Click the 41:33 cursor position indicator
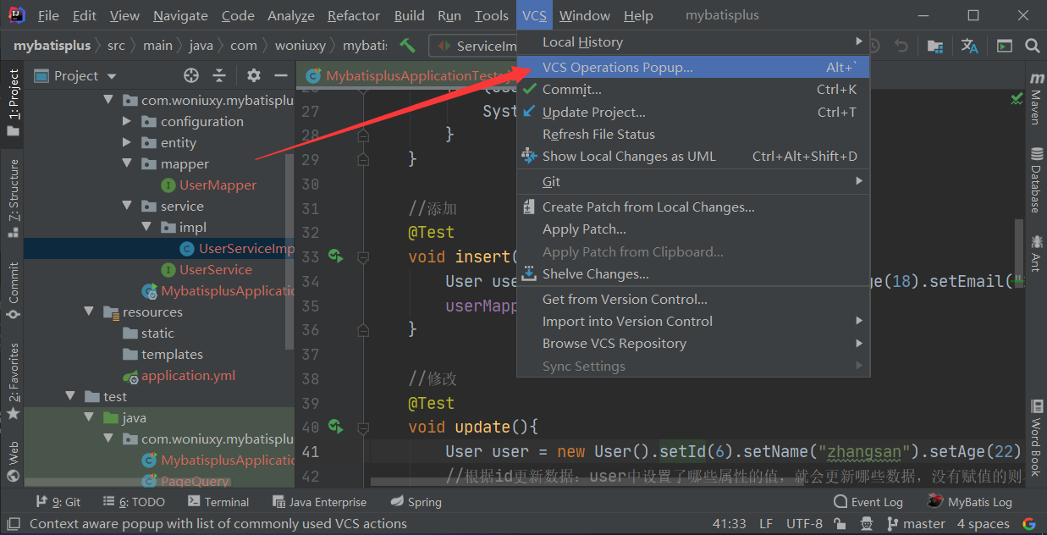The height and width of the screenshot is (535, 1047). pos(730,524)
